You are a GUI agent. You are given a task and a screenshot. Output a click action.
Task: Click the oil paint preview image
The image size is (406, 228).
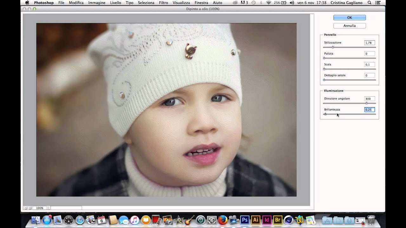click(166, 110)
